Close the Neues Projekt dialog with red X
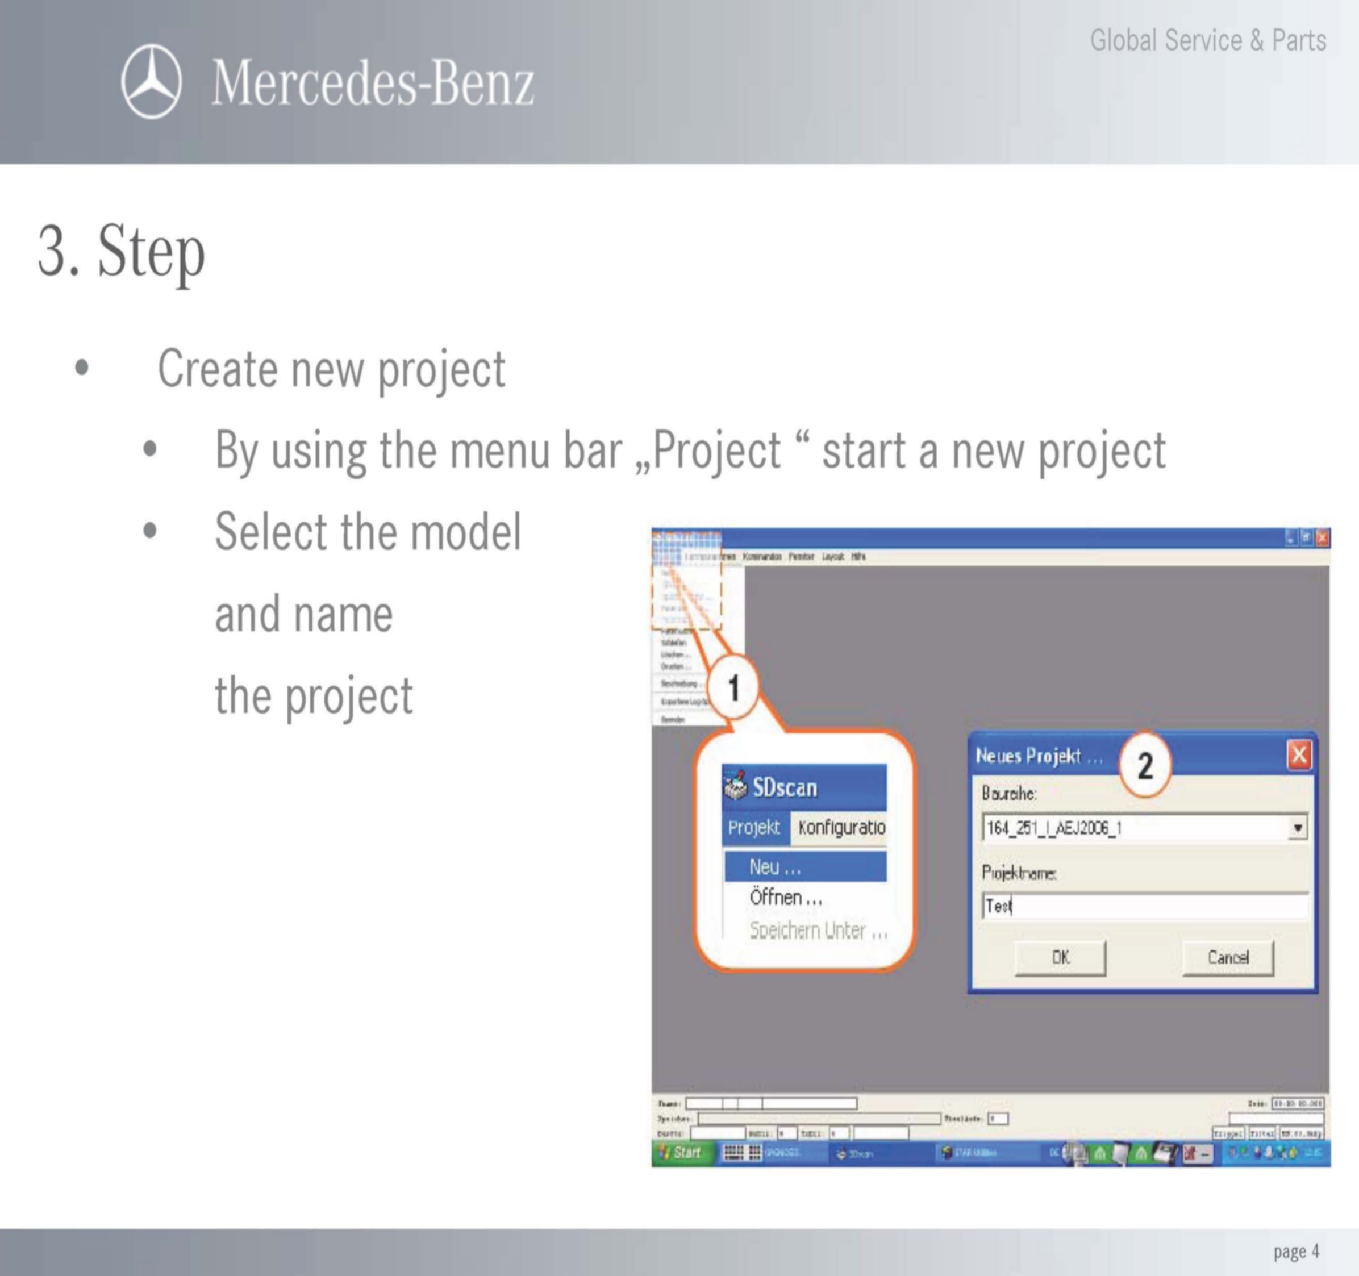The width and height of the screenshot is (1359, 1276). pos(1299,755)
